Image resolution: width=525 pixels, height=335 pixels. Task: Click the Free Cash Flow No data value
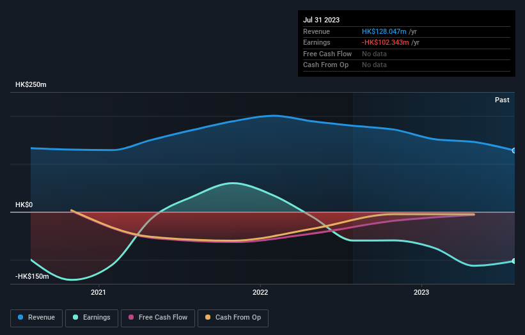coord(374,54)
